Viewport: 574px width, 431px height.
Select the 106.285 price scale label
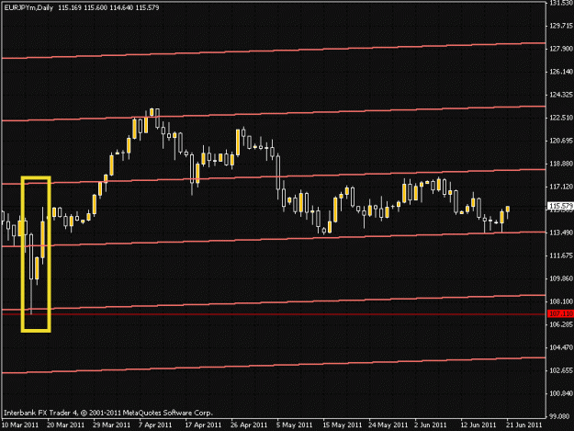(561, 324)
